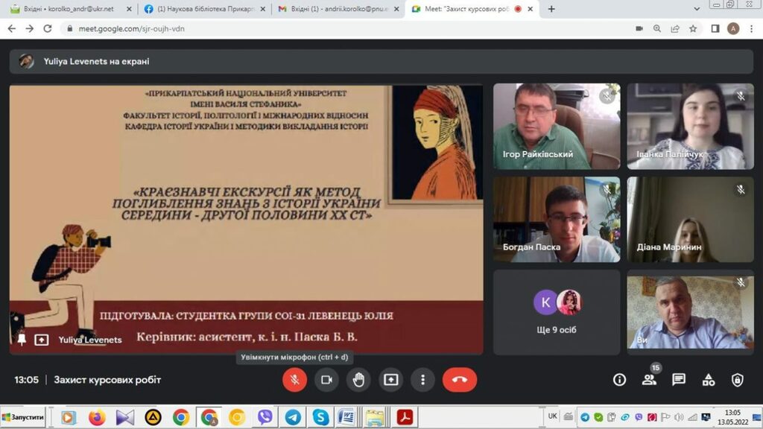
Task: Open the chat panel
Action: tap(679, 380)
